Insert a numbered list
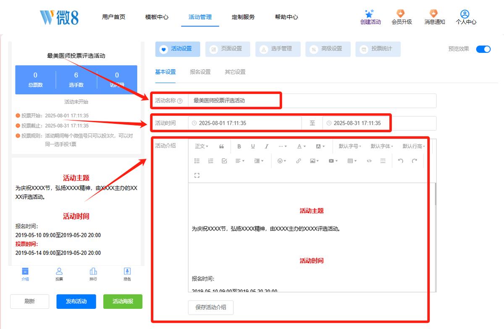This screenshot has width=504, height=329. click(x=211, y=161)
